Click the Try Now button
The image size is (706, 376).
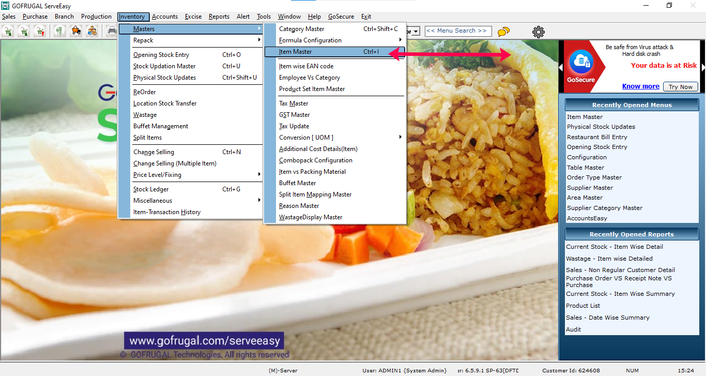(x=681, y=87)
